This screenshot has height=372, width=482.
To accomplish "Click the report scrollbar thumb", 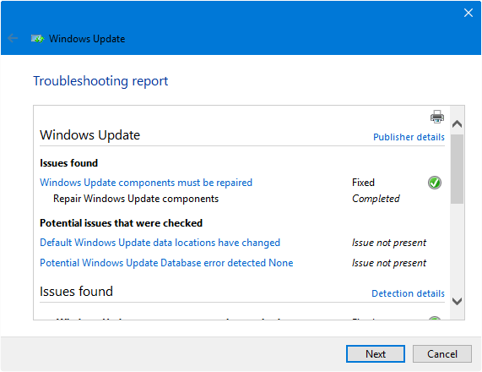I will (457, 169).
